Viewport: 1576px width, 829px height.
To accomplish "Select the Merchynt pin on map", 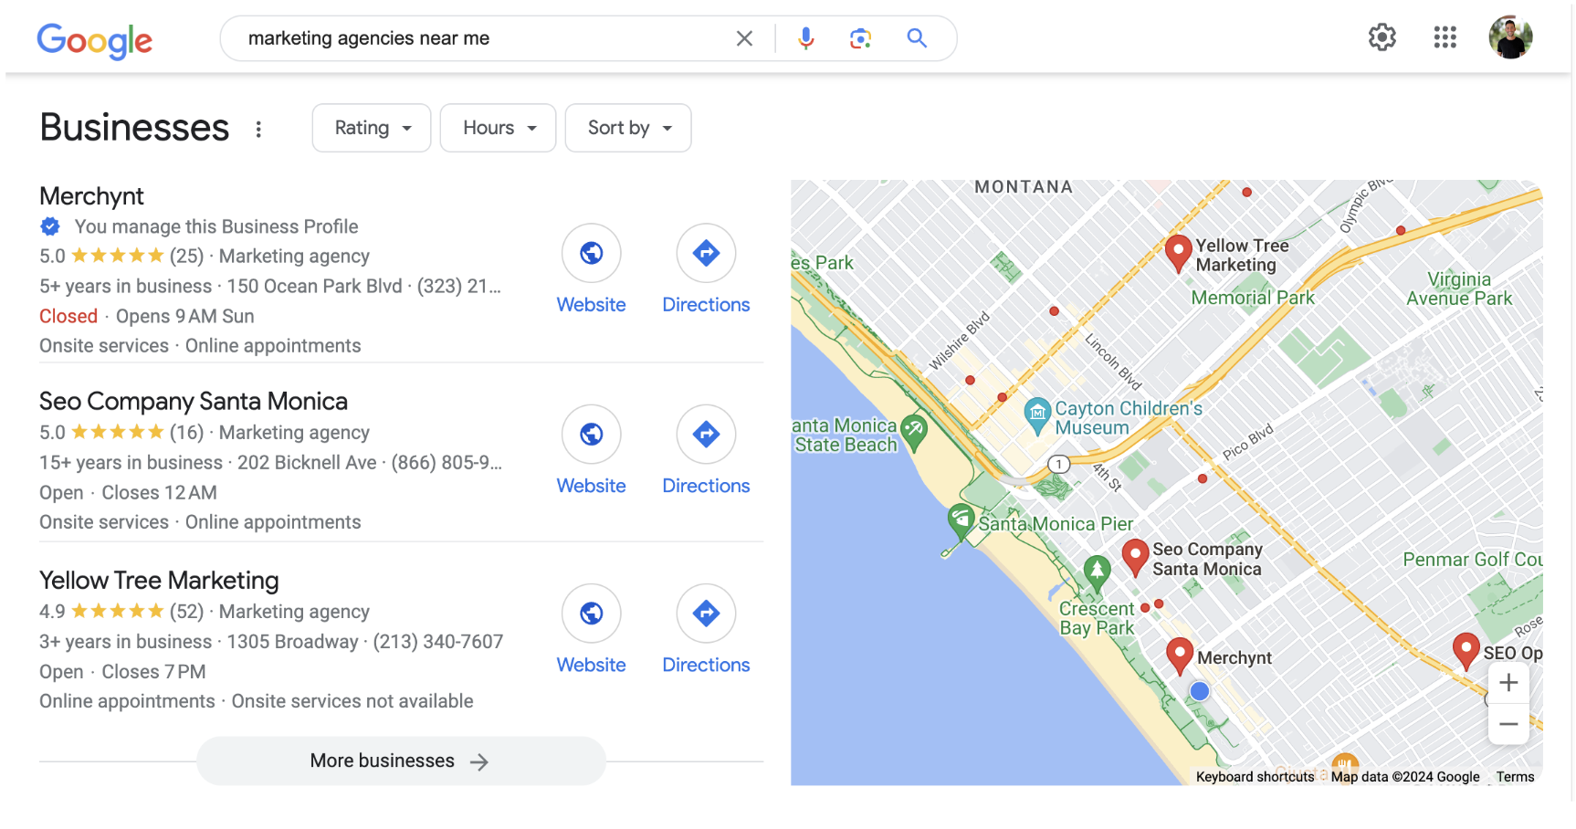I will (1180, 656).
